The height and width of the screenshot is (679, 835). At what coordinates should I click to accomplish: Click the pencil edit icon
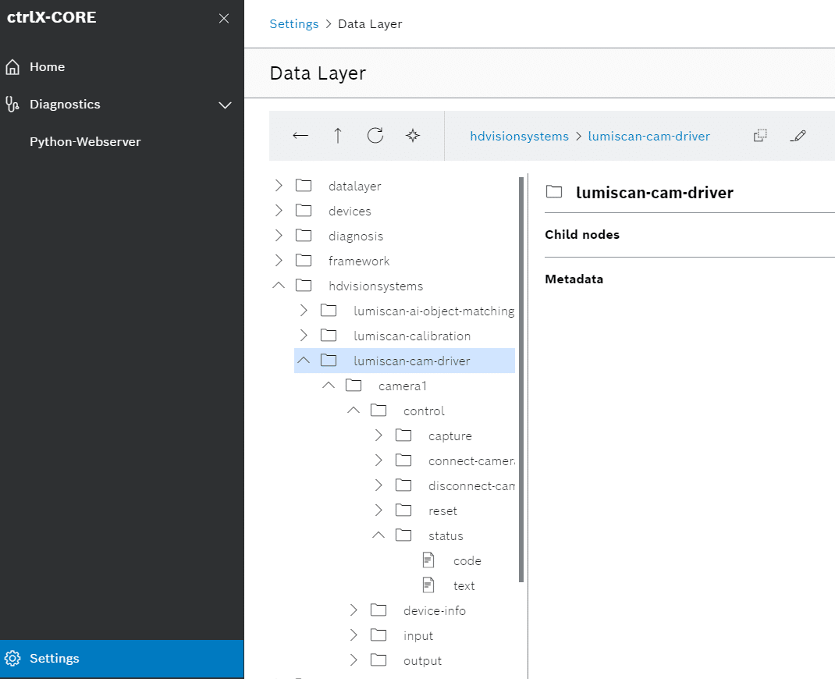coord(798,136)
